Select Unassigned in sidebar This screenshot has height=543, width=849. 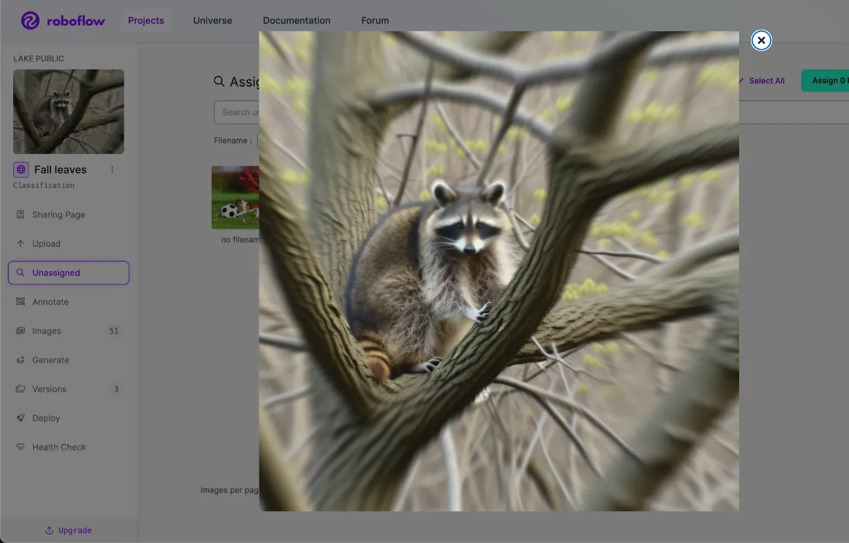(x=68, y=273)
